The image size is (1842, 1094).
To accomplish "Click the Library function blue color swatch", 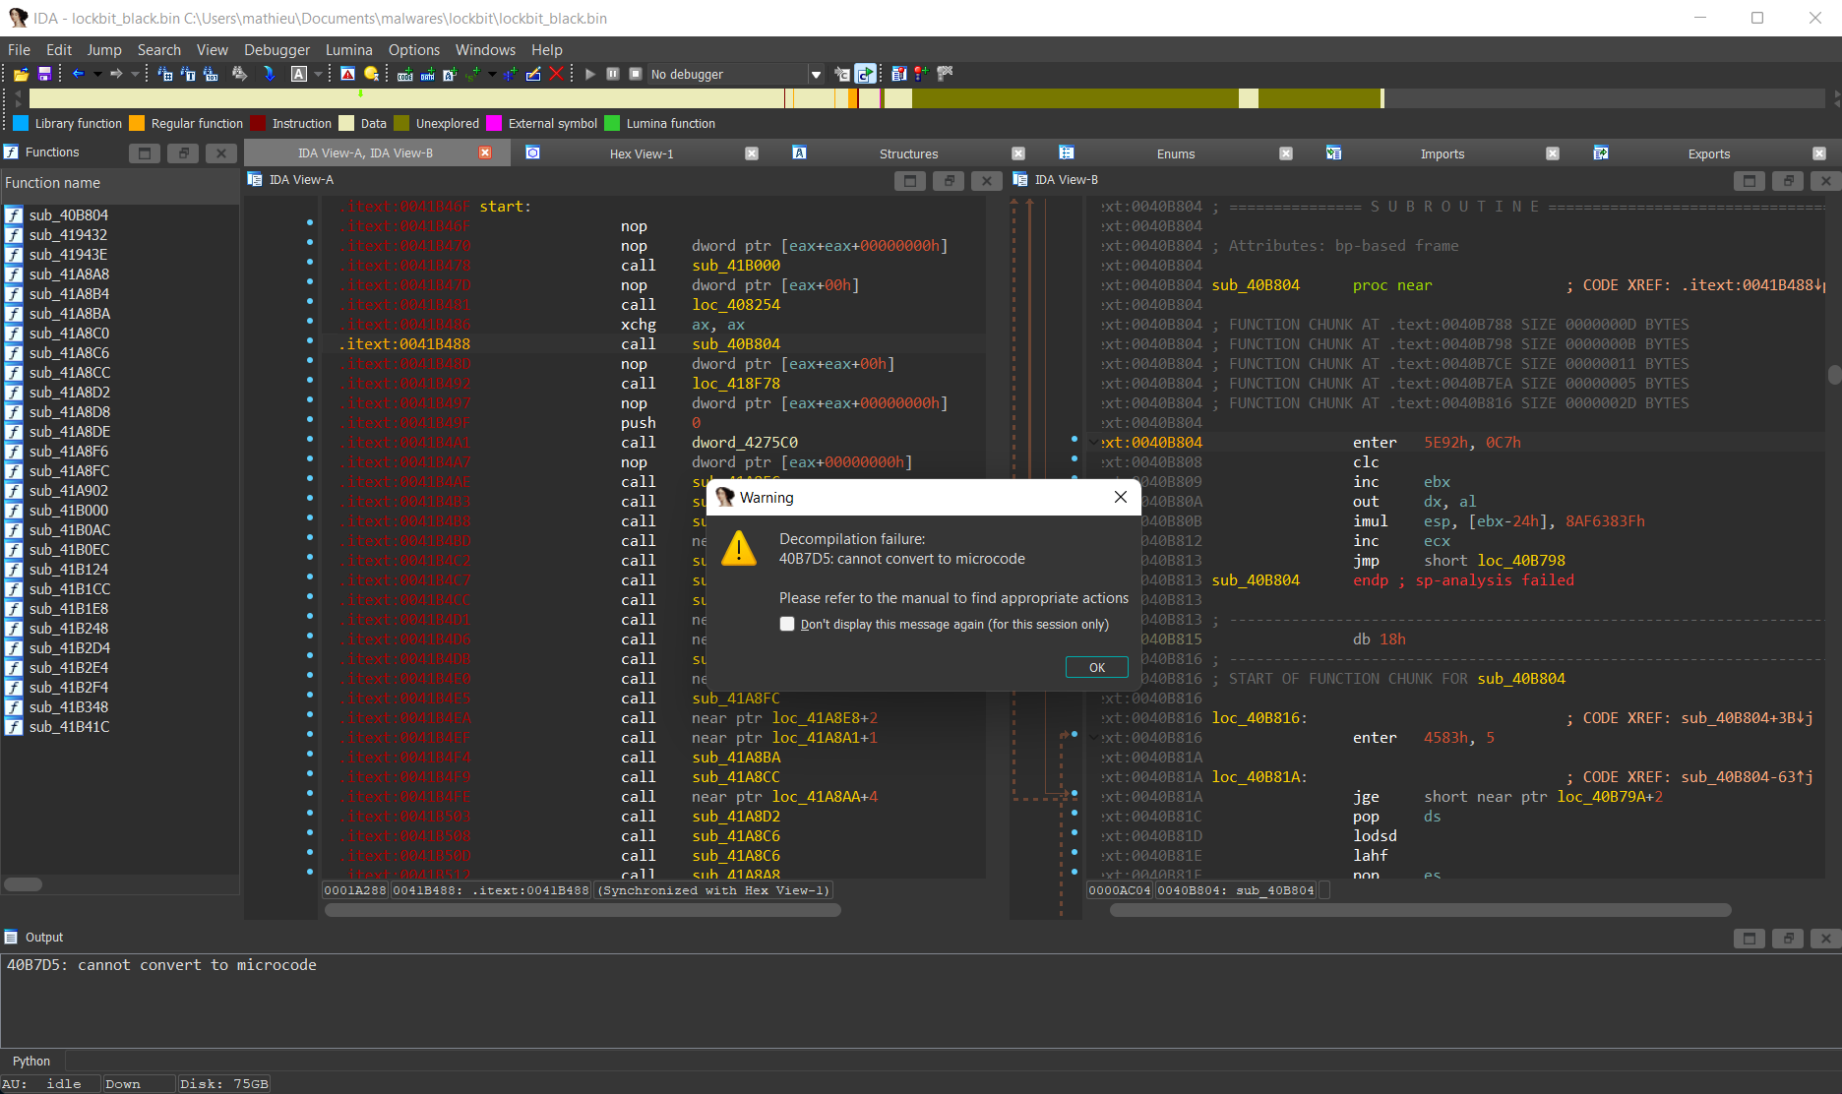I will click(21, 123).
